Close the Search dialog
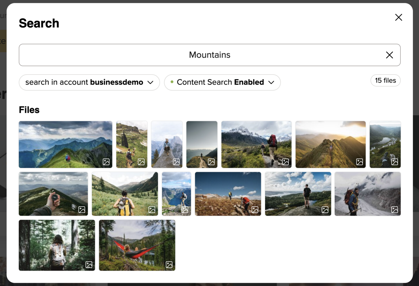Viewport: 419px width, 286px height. click(x=398, y=17)
